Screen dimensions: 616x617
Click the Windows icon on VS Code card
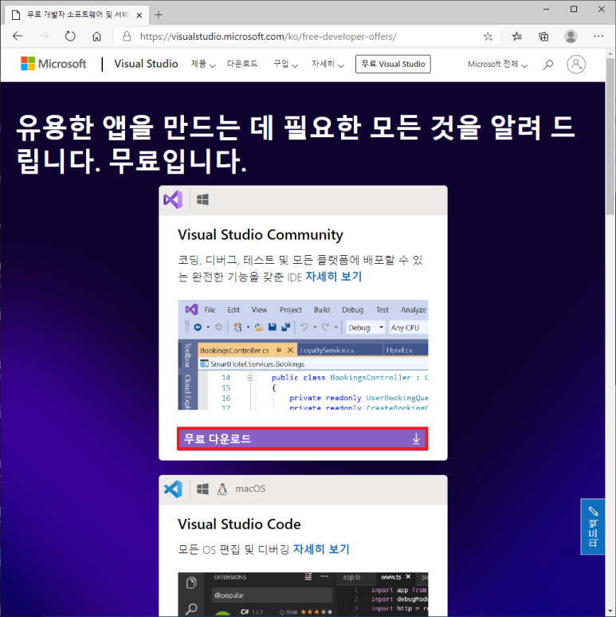[x=202, y=489]
